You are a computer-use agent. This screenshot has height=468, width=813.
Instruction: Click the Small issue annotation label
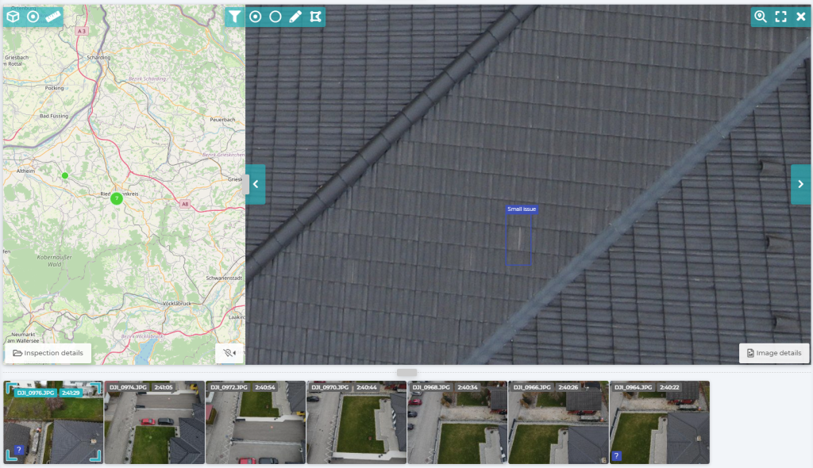(522, 209)
